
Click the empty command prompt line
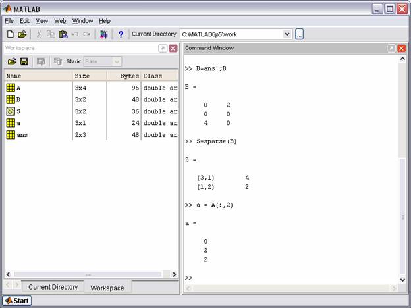click(x=291, y=278)
